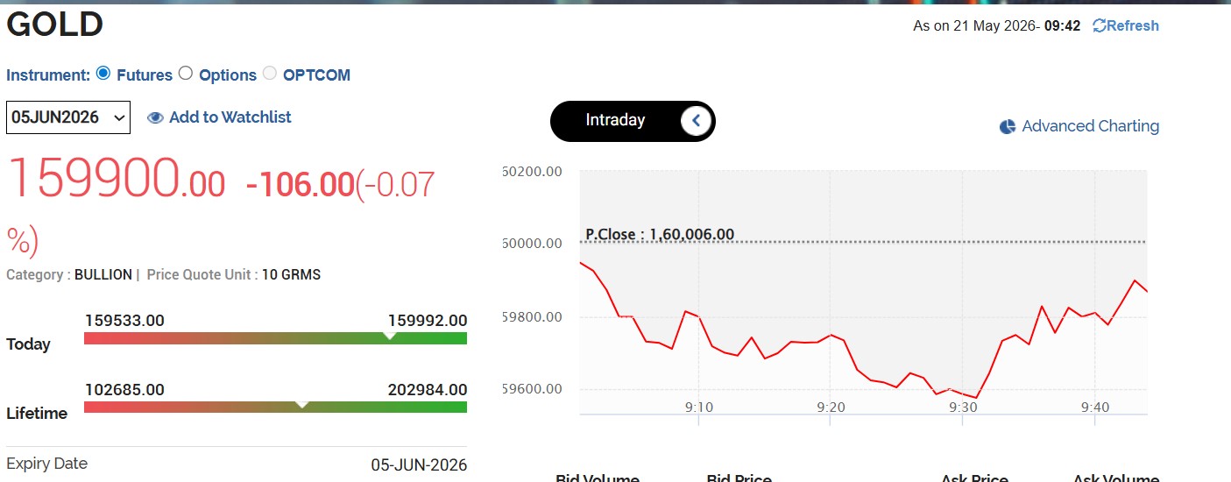Click the eye icon beside Add to Watchlist
Image resolution: width=1231 pixels, height=482 pixels.
pyautogui.click(x=155, y=117)
